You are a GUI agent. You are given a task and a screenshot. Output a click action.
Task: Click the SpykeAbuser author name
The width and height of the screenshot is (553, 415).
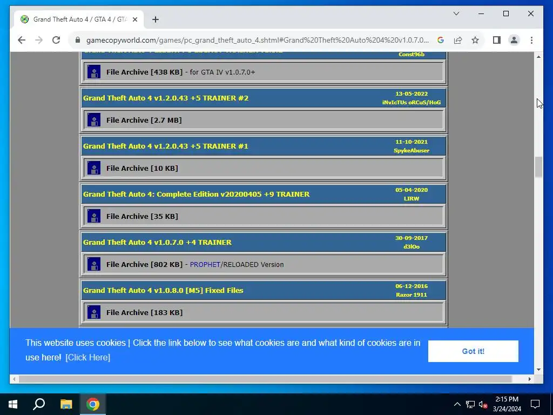[x=411, y=150]
